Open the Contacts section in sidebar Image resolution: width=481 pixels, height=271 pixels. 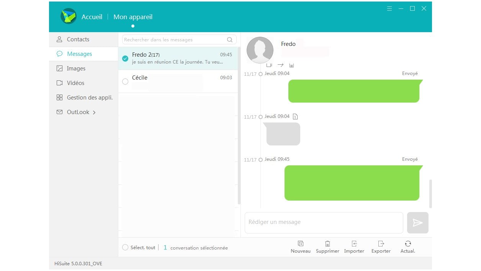[78, 39]
